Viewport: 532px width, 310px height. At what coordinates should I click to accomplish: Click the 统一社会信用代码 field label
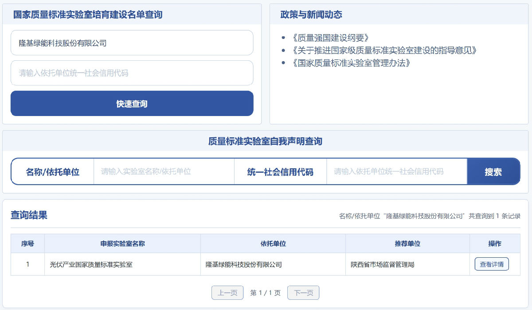click(280, 171)
